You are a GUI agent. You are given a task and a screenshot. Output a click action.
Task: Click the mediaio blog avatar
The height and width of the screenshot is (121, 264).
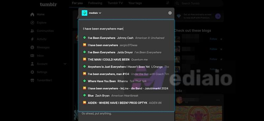coord(84,13)
